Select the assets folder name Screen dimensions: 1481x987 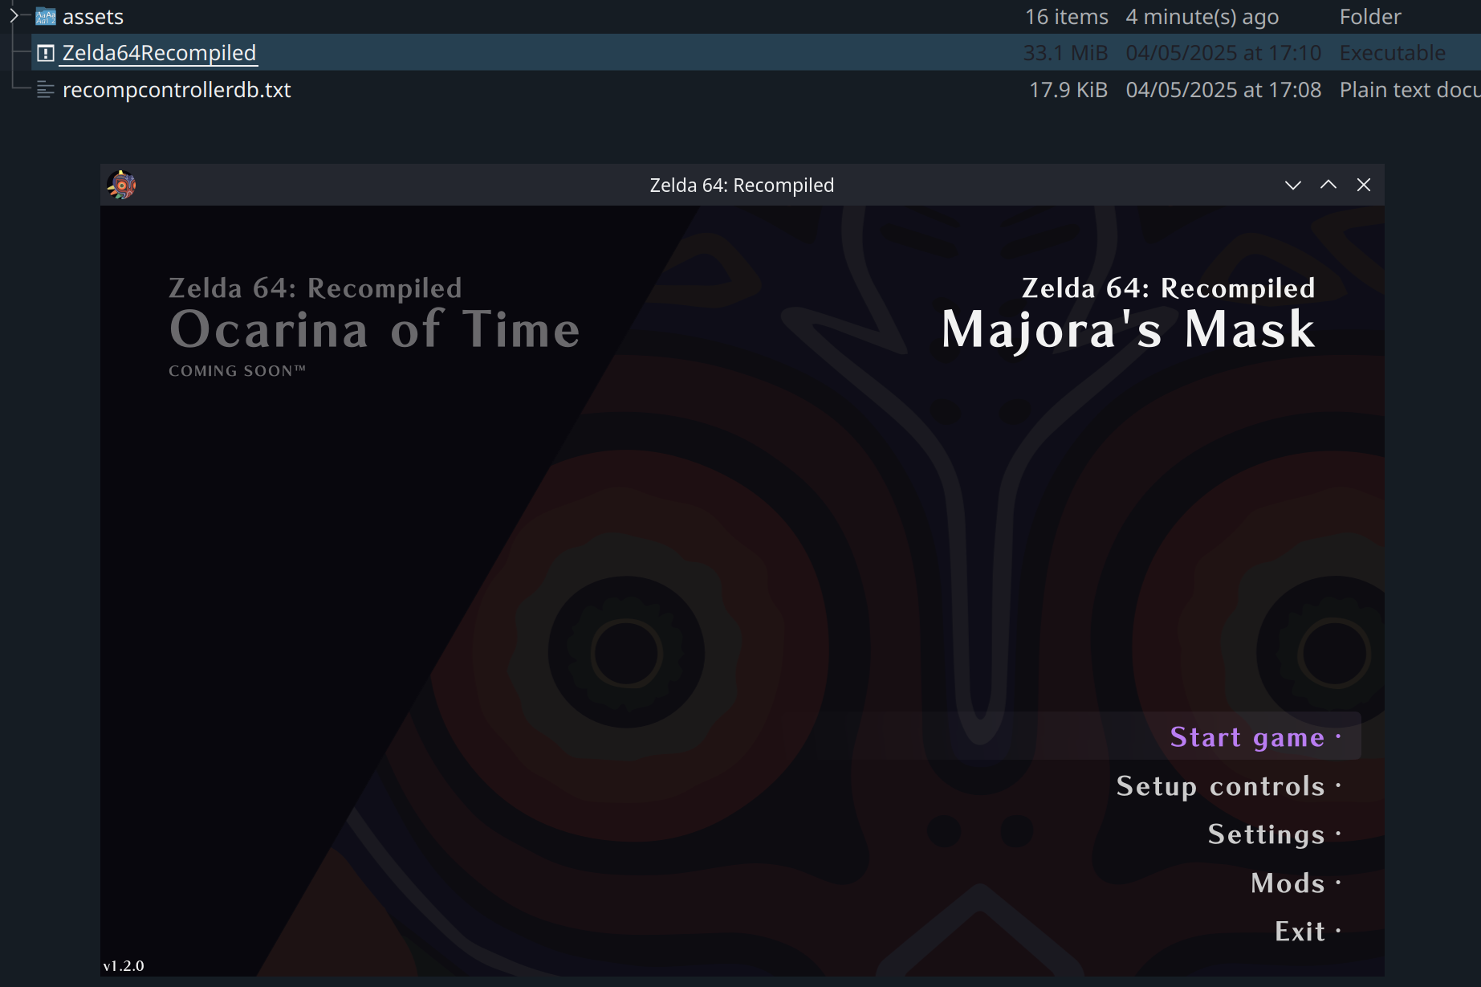click(93, 16)
